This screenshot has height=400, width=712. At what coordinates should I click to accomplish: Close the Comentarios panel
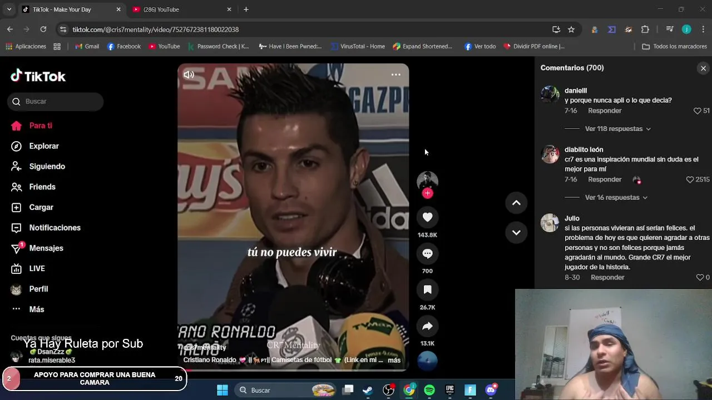(703, 68)
